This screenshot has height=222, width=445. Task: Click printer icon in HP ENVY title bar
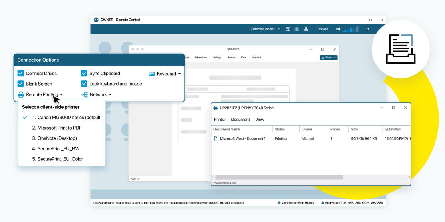pos(215,108)
